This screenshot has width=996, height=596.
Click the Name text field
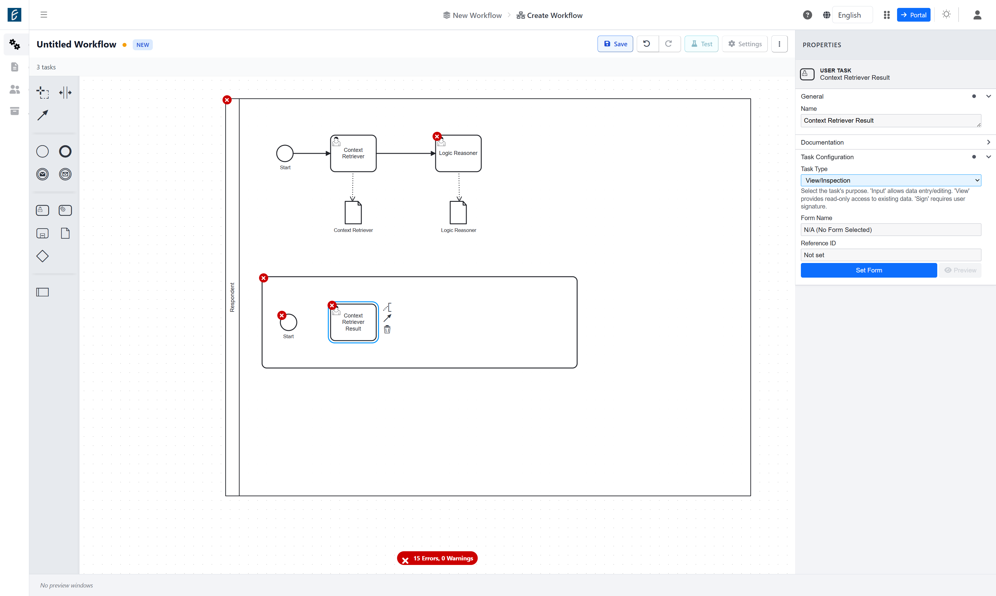(x=890, y=121)
